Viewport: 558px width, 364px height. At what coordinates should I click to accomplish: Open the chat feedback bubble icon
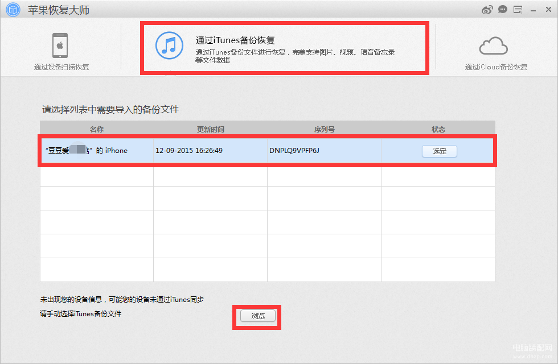pos(502,10)
